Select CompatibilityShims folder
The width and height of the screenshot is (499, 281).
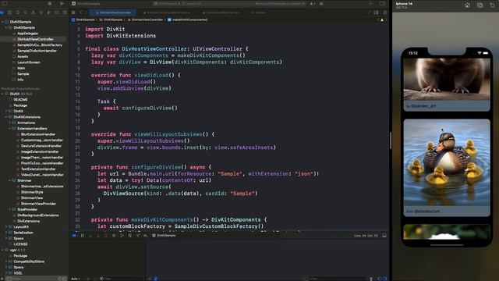[x=29, y=261]
